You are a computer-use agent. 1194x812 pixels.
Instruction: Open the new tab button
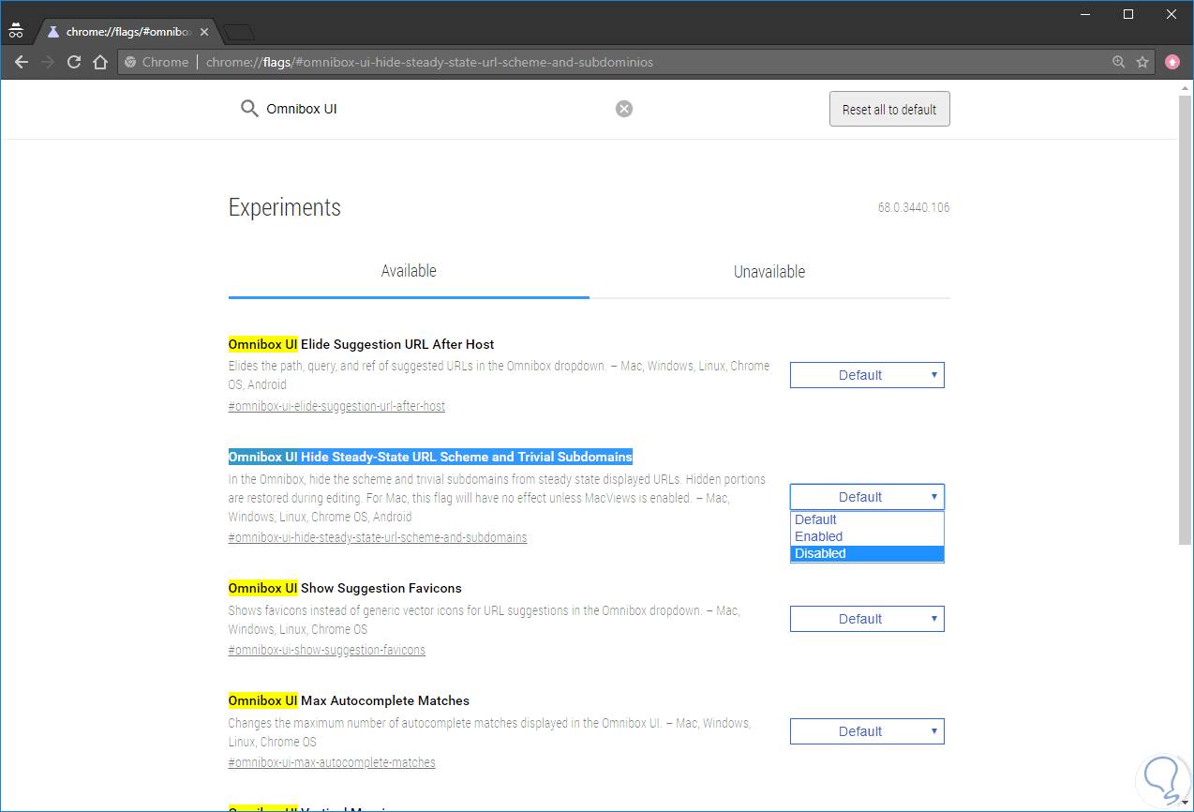point(240,33)
